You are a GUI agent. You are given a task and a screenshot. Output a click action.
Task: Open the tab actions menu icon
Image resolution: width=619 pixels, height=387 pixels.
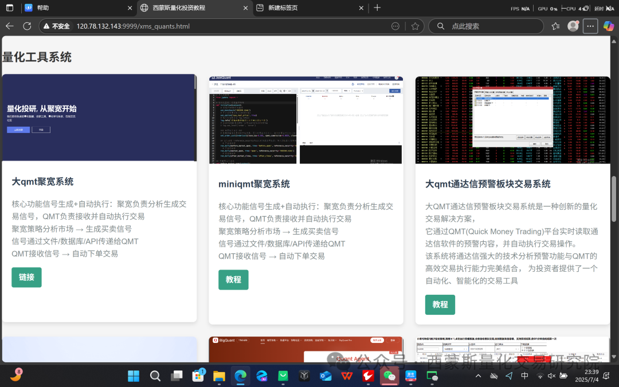(x=10, y=8)
